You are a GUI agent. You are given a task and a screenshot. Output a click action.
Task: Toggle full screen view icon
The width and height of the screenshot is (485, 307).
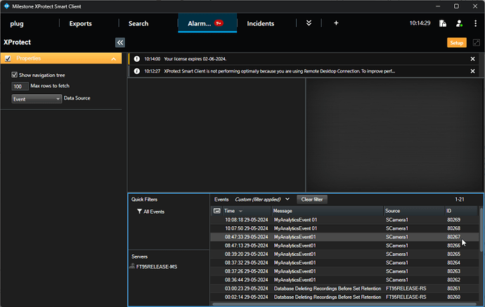coord(477,43)
